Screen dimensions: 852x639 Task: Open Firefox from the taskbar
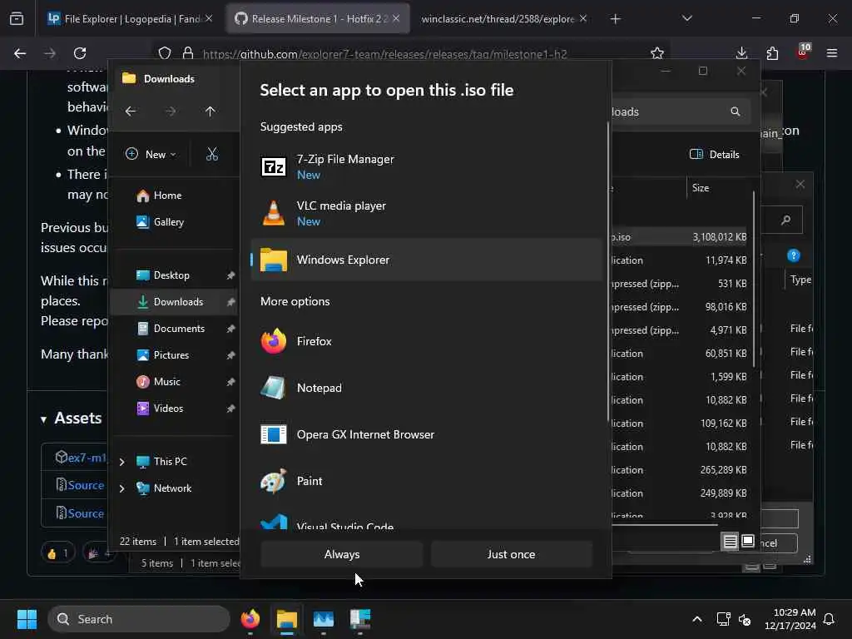pos(250,619)
